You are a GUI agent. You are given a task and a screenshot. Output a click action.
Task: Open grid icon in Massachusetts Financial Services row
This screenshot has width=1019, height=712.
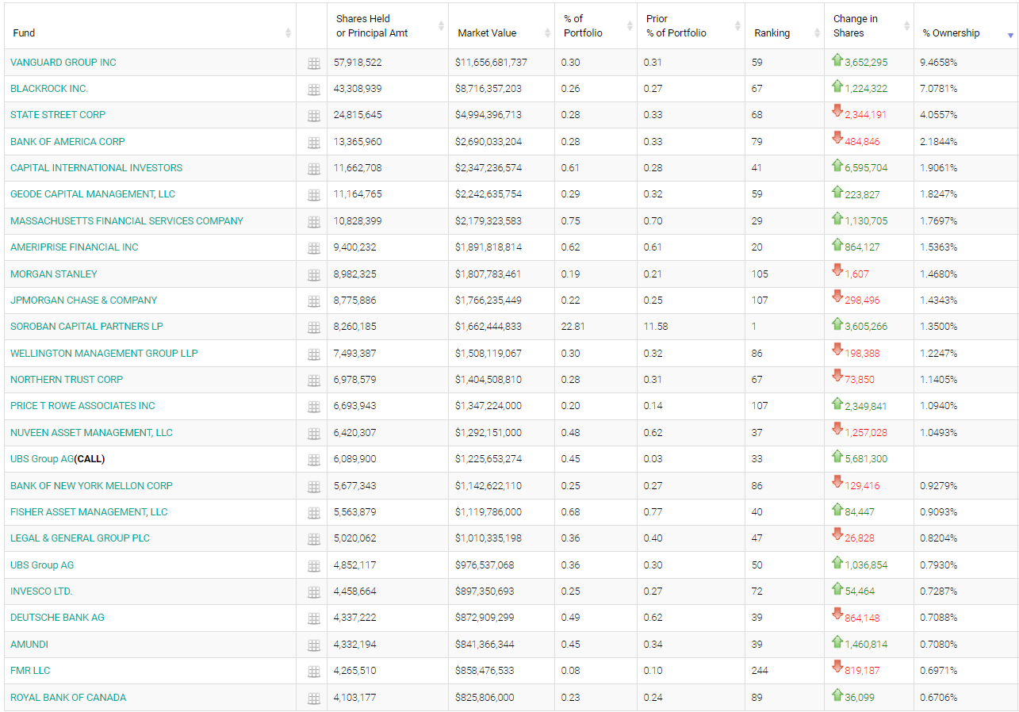click(313, 222)
